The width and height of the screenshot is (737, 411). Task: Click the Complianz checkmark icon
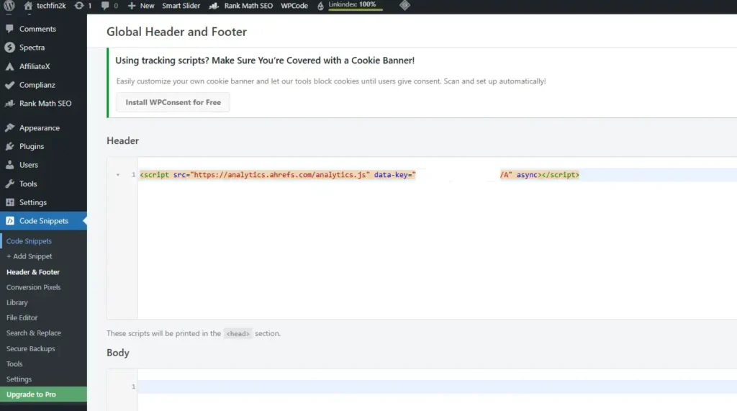pyautogui.click(x=10, y=85)
